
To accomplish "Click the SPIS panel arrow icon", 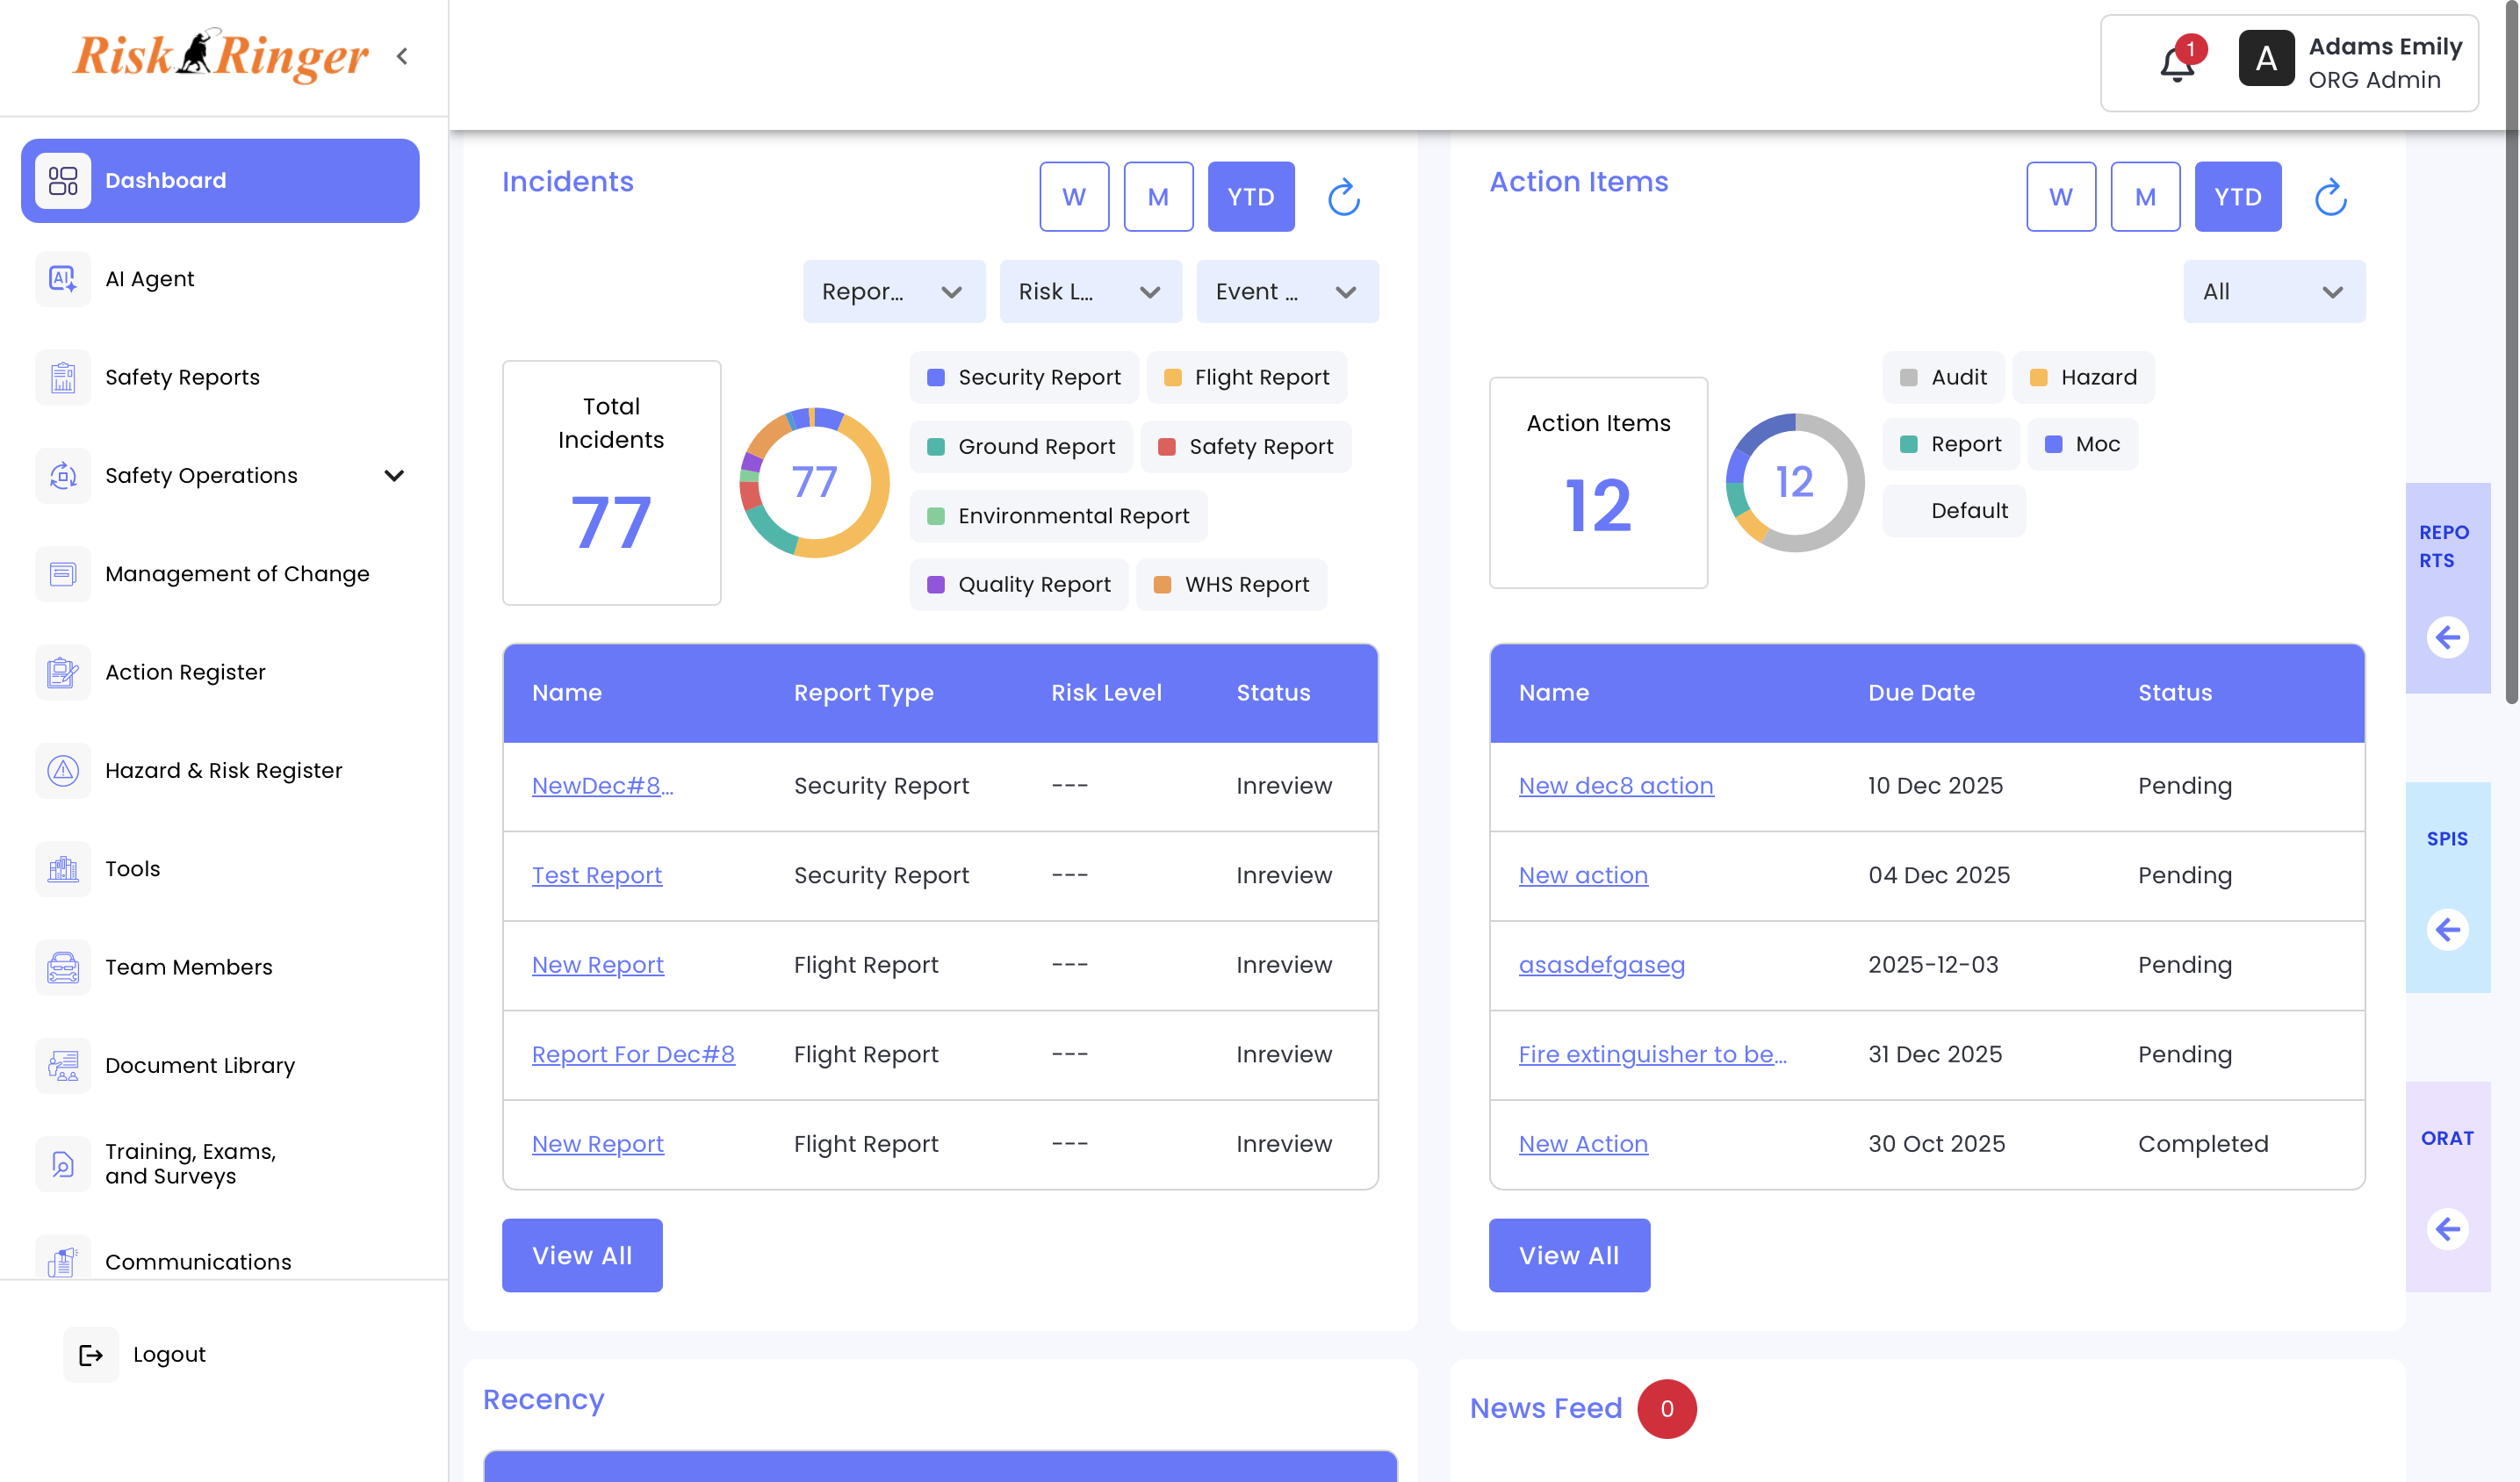I will (x=2447, y=930).
